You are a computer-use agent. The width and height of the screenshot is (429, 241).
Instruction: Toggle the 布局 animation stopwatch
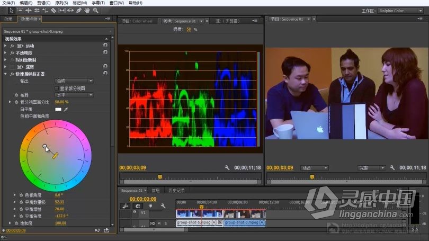[16, 95]
